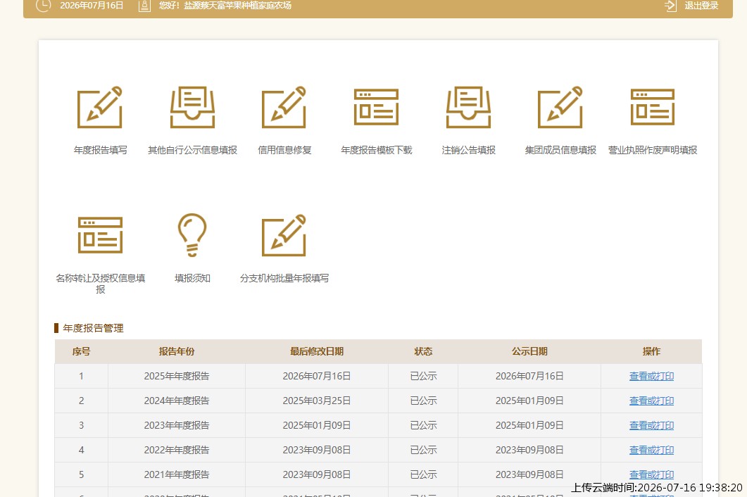Image resolution: width=747 pixels, height=497 pixels.
Task: Open 营业执照作废声明填报 icon
Action: point(652,107)
